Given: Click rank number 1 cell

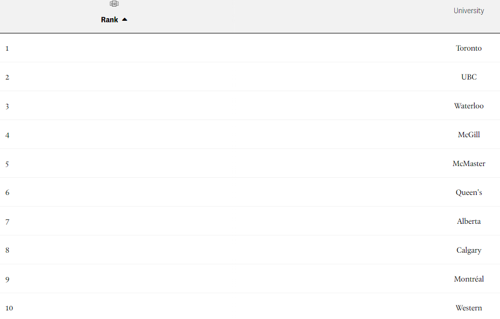Looking at the screenshot, I should [x=7, y=48].
